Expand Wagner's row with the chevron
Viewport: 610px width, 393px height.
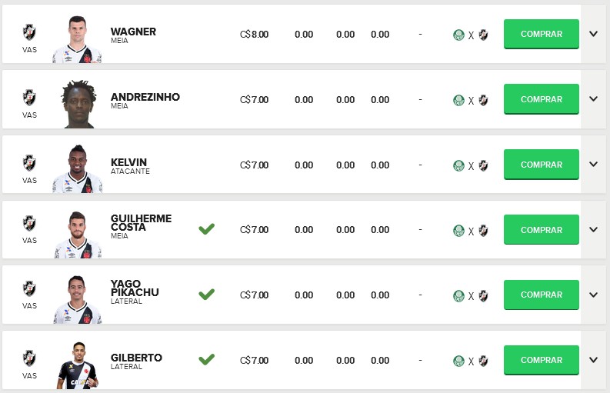[x=593, y=34]
